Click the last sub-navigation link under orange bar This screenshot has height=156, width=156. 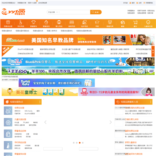84,31
